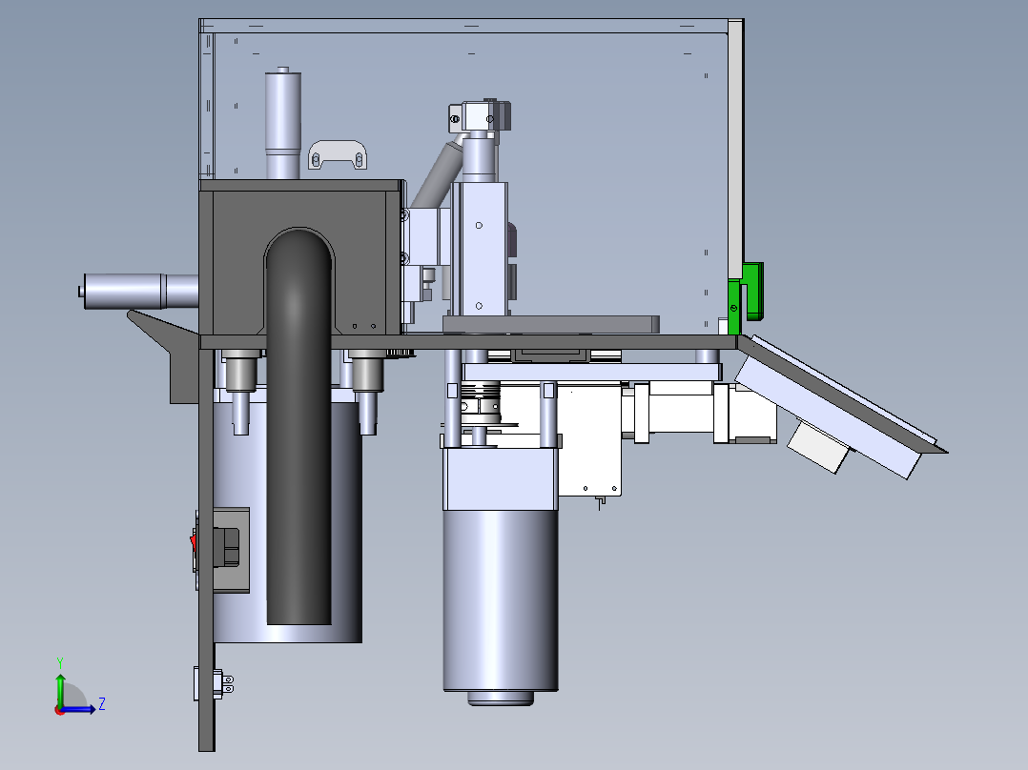Click the white box under the inclined panel
Image resolution: width=1028 pixels, height=770 pixels.
pos(819,448)
